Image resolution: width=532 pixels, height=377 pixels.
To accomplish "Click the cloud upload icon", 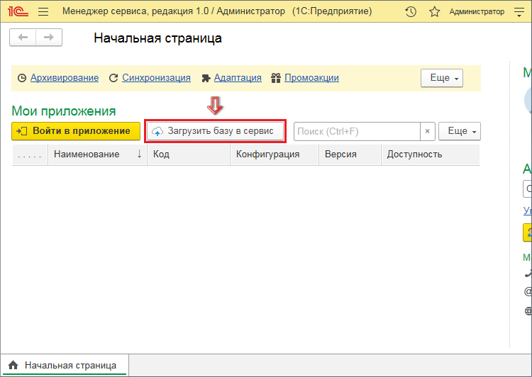I will [x=157, y=131].
